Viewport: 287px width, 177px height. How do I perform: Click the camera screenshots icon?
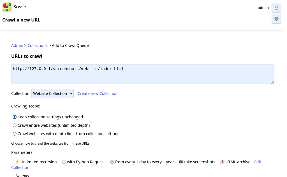pyautogui.click(x=181, y=162)
